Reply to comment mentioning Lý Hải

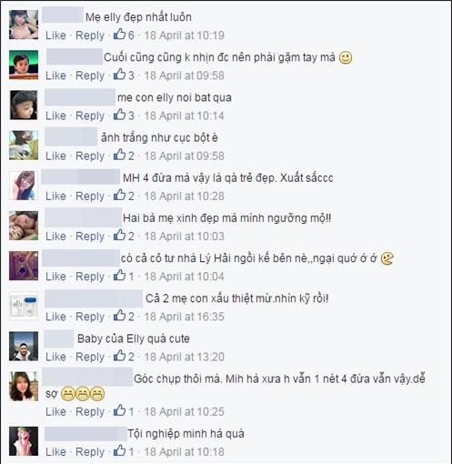(90, 277)
